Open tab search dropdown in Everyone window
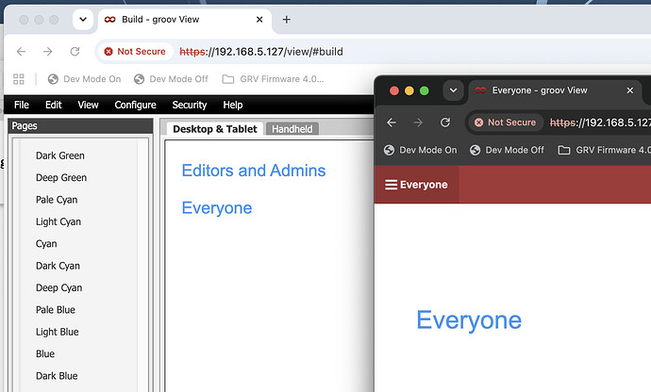651x392 pixels. (x=453, y=90)
